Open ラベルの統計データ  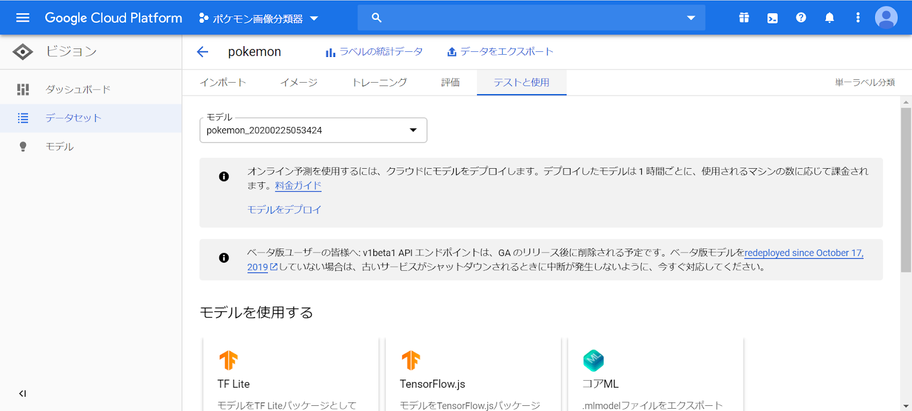(x=381, y=52)
